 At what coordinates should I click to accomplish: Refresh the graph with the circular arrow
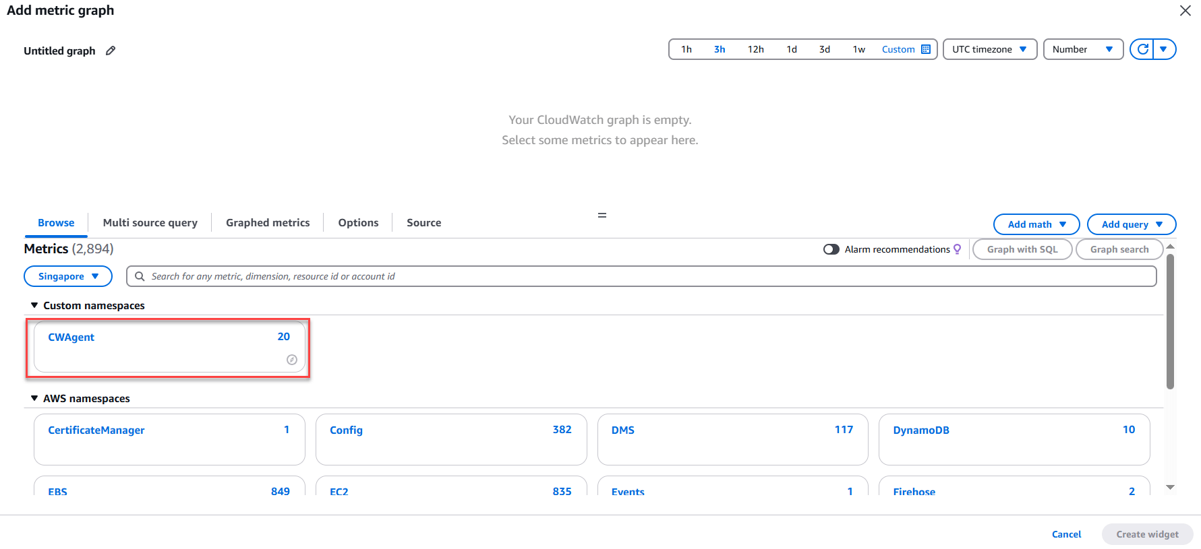tap(1142, 49)
